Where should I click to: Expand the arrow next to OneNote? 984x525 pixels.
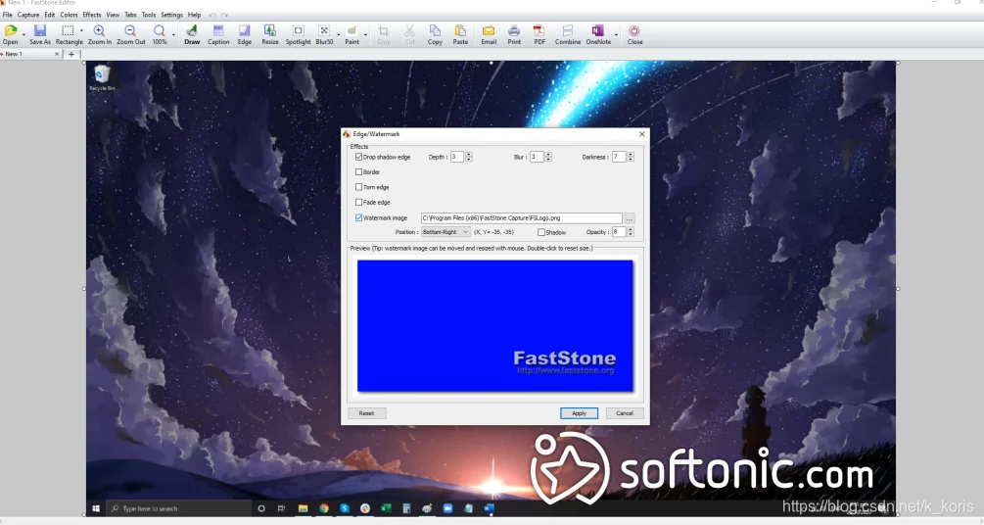click(616, 34)
